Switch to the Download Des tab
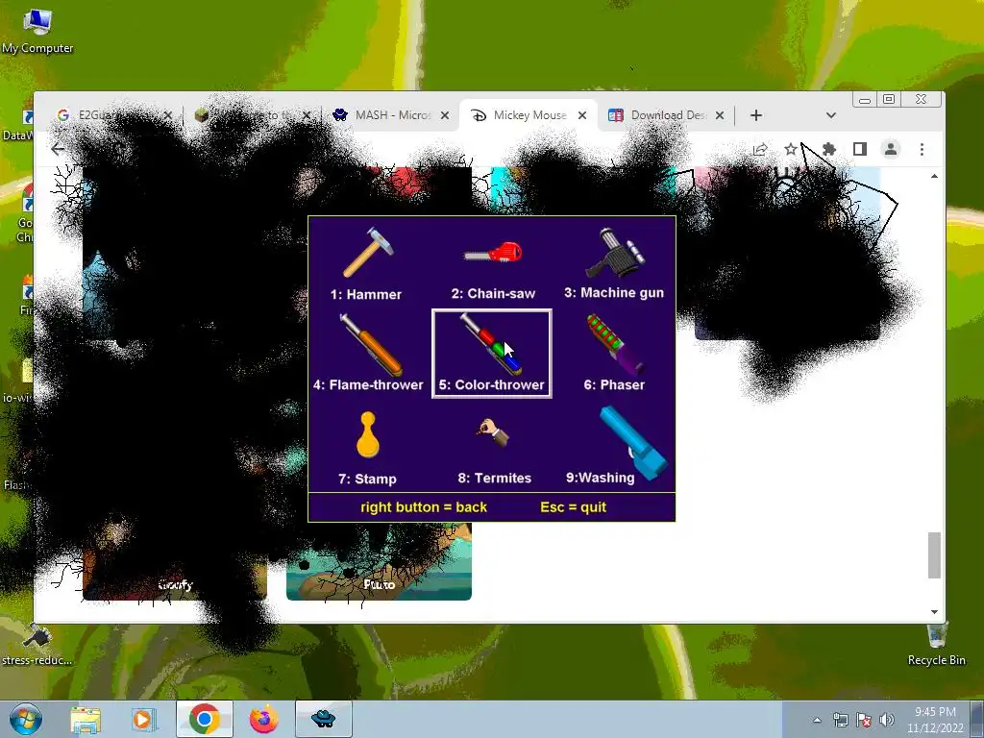This screenshot has height=738, width=984. [x=666, y=115]
